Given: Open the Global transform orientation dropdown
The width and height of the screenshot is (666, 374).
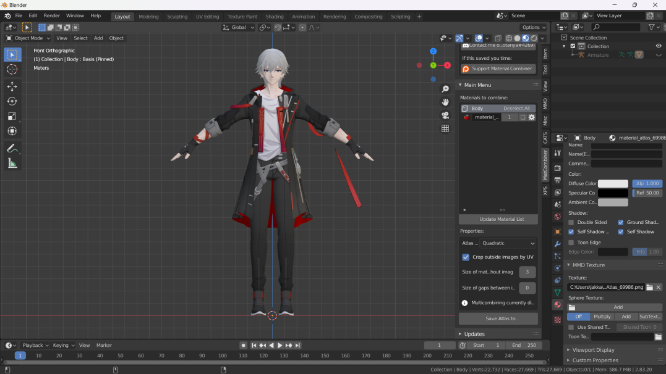Looking at the screenshot, I should click(239, 27).
